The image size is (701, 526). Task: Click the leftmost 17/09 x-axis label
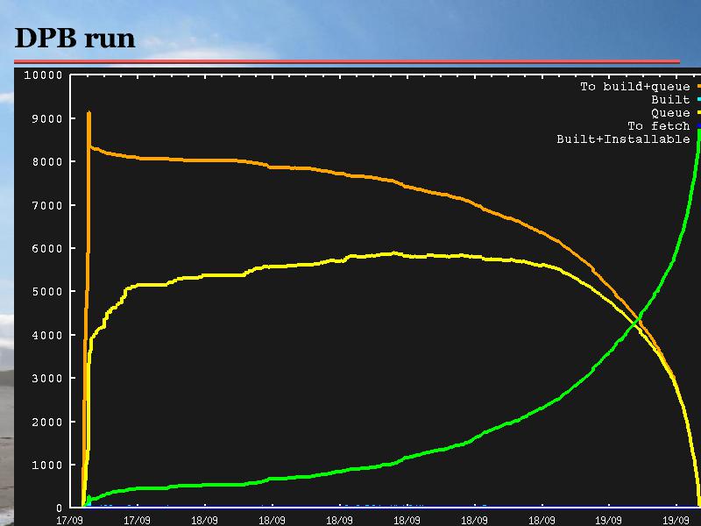point(69,519)
